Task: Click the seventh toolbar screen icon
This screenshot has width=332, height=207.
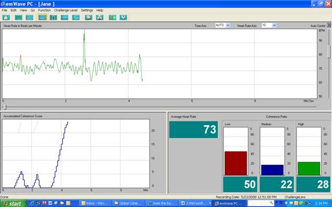Action: tap(76, 17)
